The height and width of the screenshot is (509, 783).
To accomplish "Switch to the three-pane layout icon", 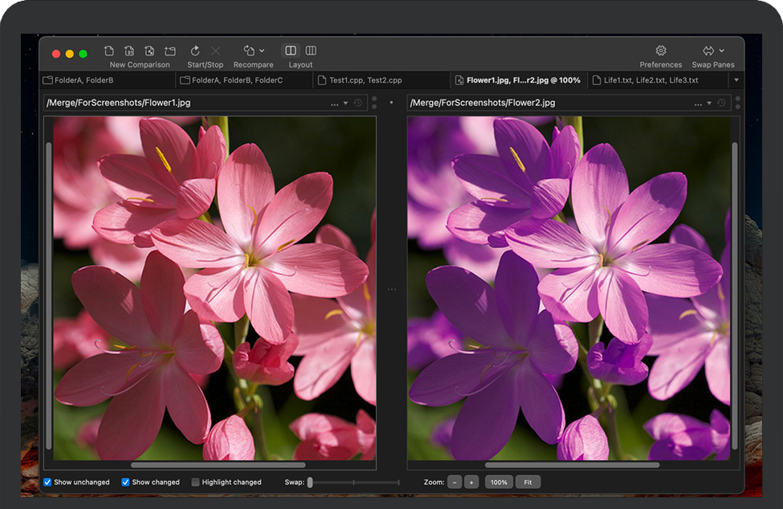I will pos(311,51).
